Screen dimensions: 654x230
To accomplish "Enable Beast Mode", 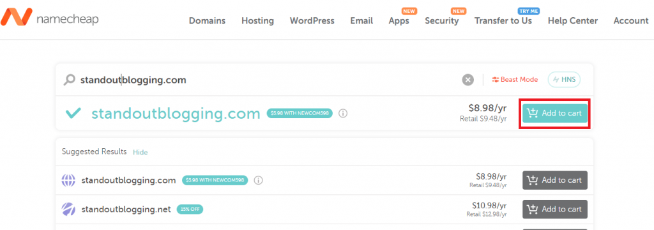I will [515, 79].
